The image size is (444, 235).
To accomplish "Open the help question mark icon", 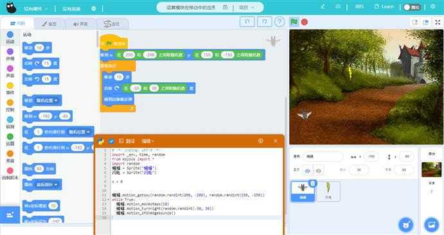I will [280, 22].
